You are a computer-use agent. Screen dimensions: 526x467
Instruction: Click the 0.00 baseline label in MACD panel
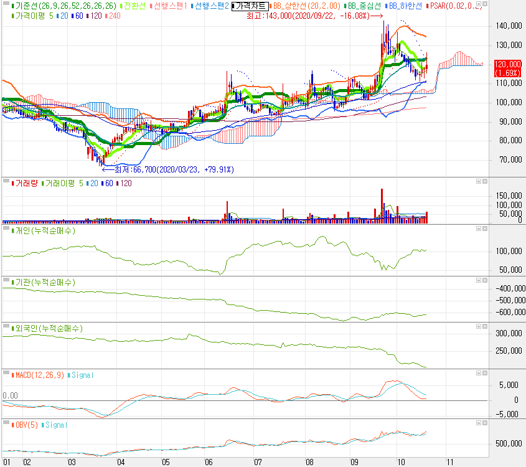pyautogui.click(x=11, y=395)
